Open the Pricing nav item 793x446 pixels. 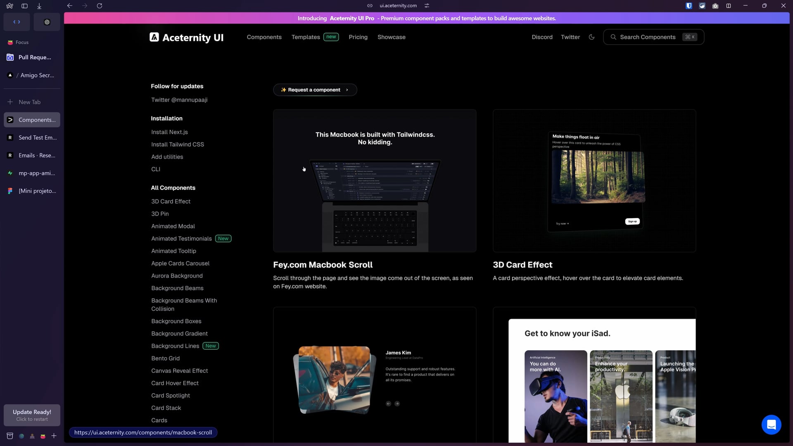pos(358,37)
